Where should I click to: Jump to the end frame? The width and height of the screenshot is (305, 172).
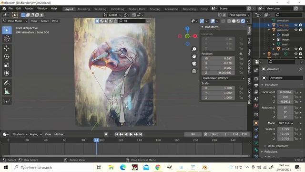(141, 134)
